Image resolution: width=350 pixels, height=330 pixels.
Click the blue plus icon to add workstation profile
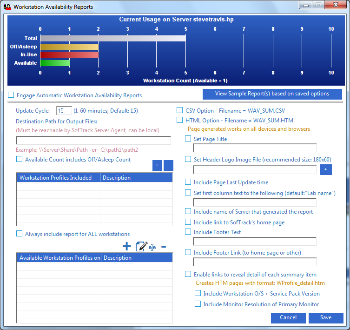click(126, 247)
